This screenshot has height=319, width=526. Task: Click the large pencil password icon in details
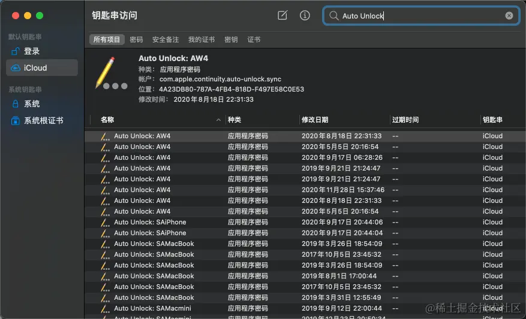click(111, 74)
